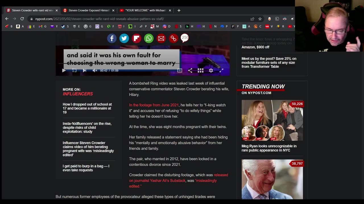Read 'How I dropped out of school' story

[x=87, y=108]
